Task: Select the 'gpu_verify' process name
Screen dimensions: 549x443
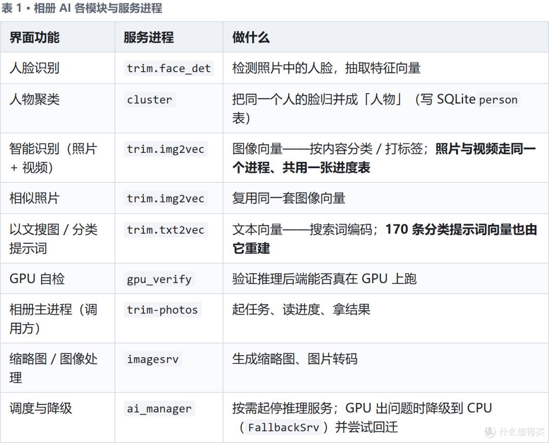Action: (159, 279)
